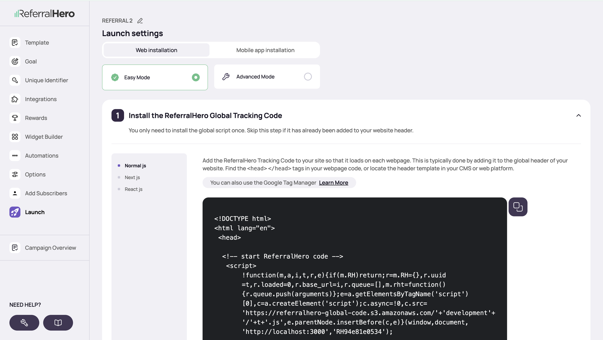Open the Widget Builder page
Viewport: 603px width, 340px height.
click(44, 137)
